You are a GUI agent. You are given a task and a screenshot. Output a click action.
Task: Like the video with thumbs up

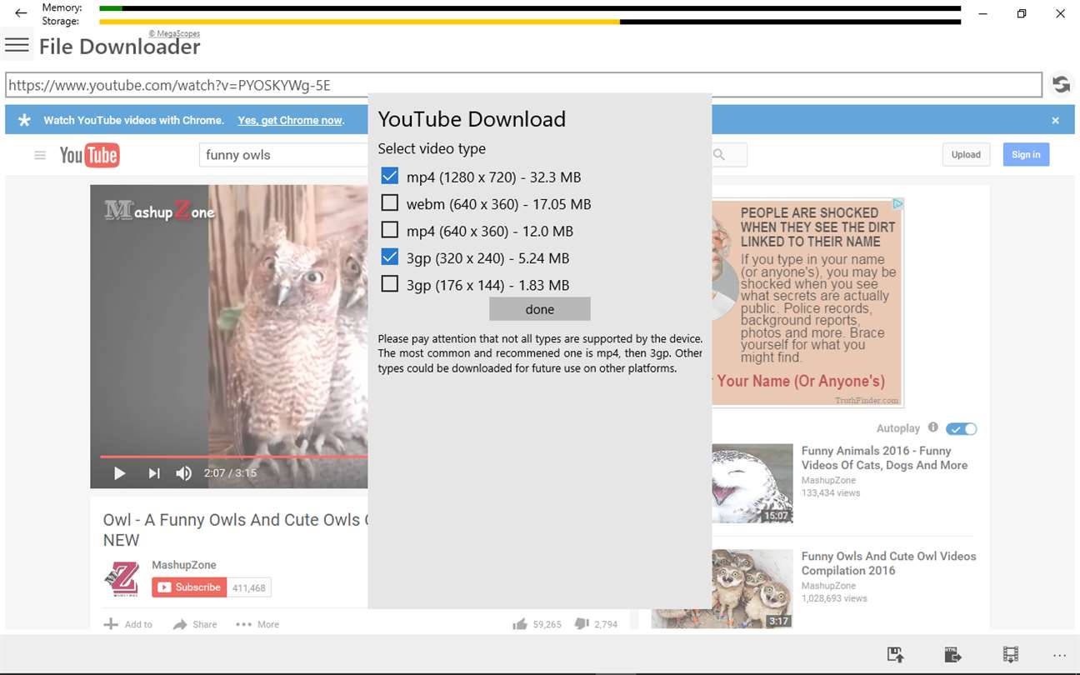521,623
